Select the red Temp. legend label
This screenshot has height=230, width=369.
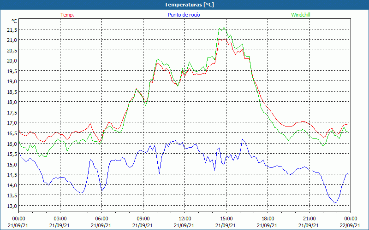(67, 15)
